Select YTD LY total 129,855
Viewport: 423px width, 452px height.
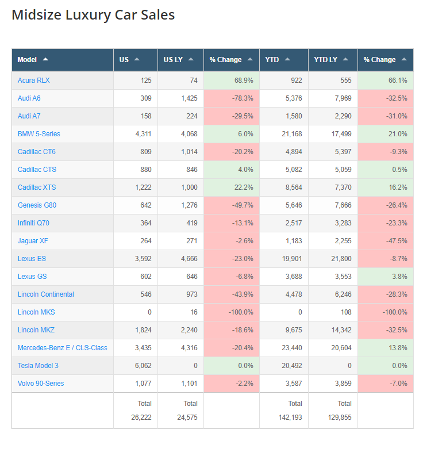(x=340, y=417)
